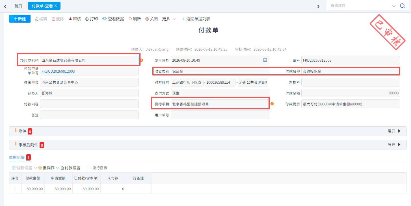Toggle the 换行显示 checkbox
This screenshot has width=411, height=206.
coord(89,168)
